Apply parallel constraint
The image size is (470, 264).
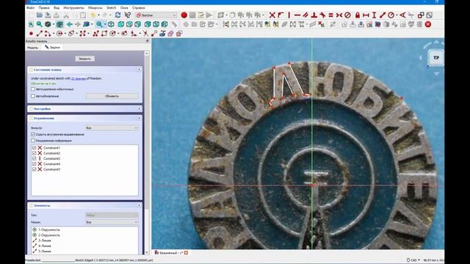(305, 15)
